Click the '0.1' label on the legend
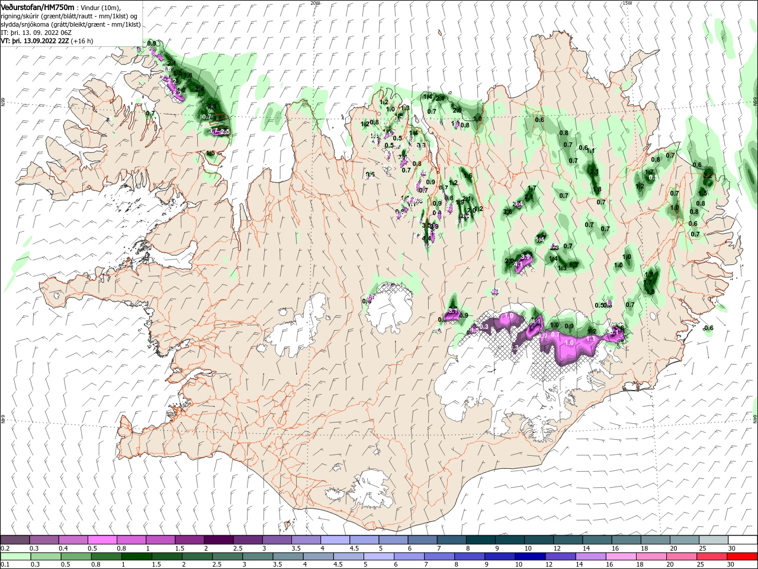Screen dimensions: 758x569 (x=6, y=565)
